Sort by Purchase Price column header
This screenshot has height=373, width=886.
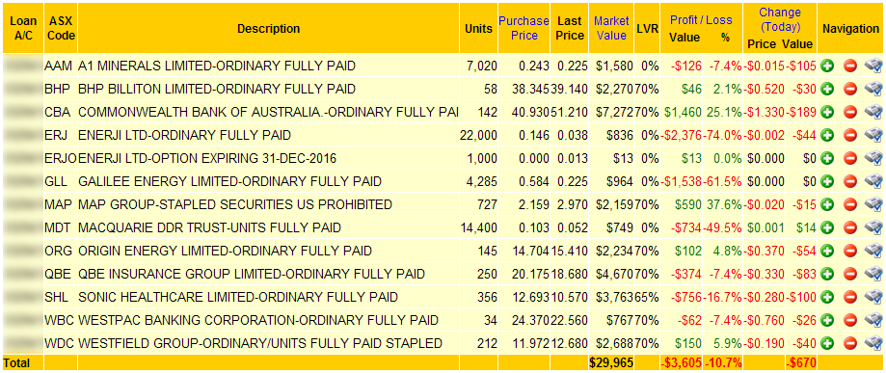[x=524, y=28]
